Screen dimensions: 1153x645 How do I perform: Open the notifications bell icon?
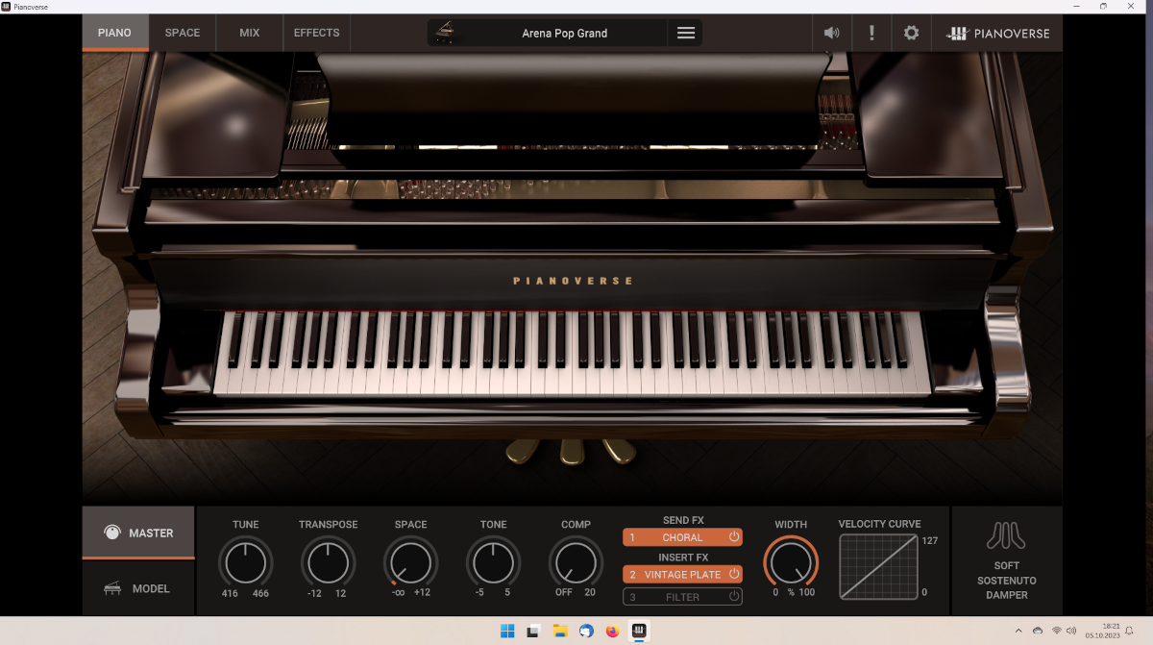[x=1130, y=631]
